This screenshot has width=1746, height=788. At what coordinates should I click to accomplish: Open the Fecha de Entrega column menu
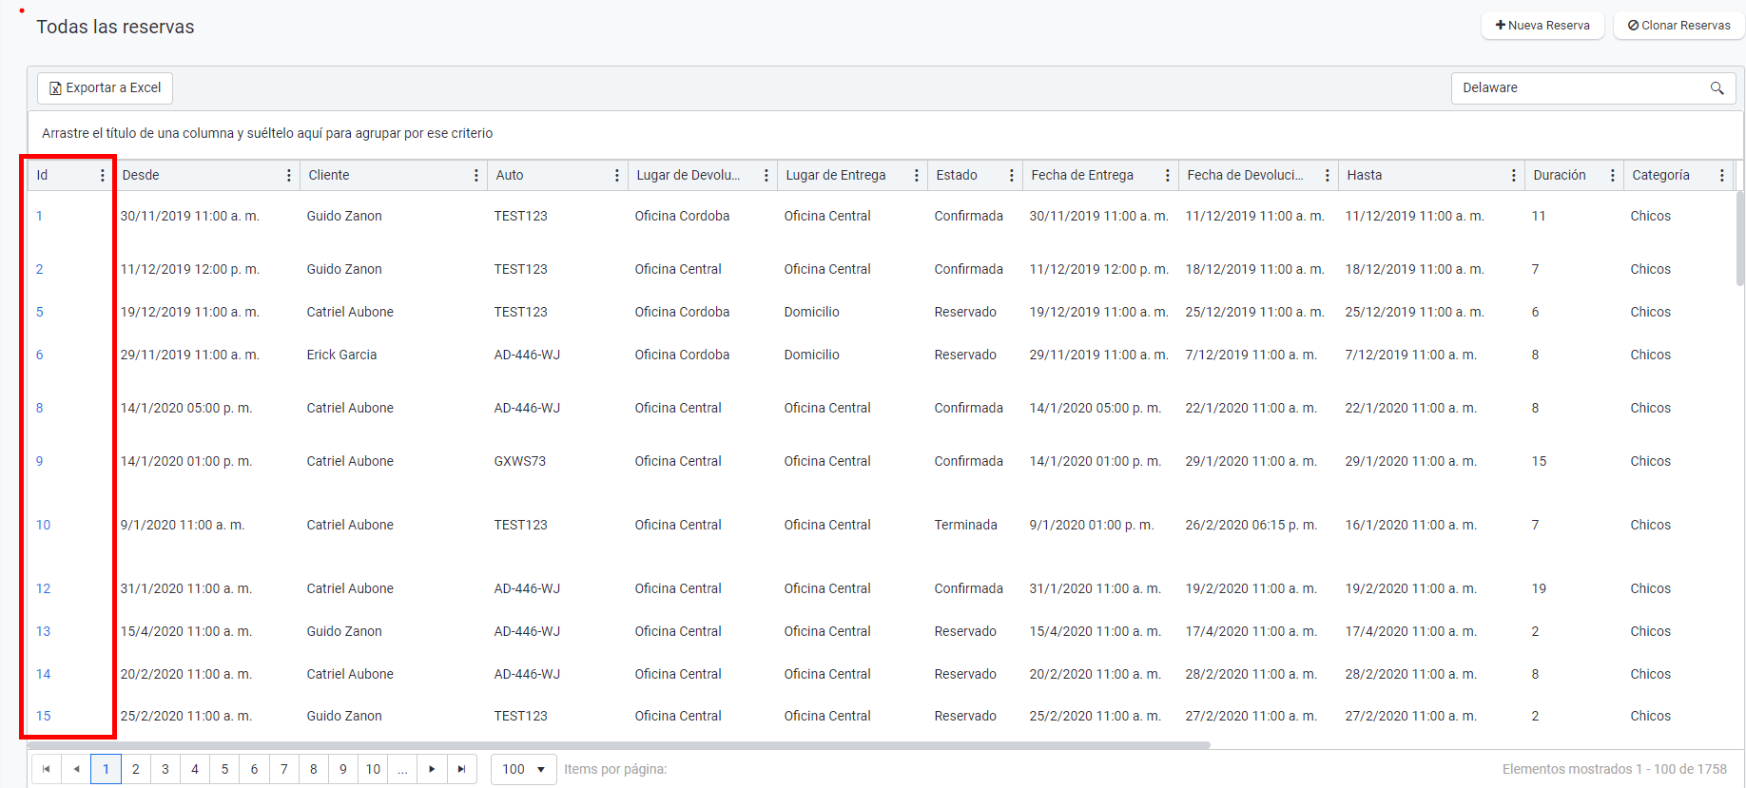click(x=1168, y=175)
